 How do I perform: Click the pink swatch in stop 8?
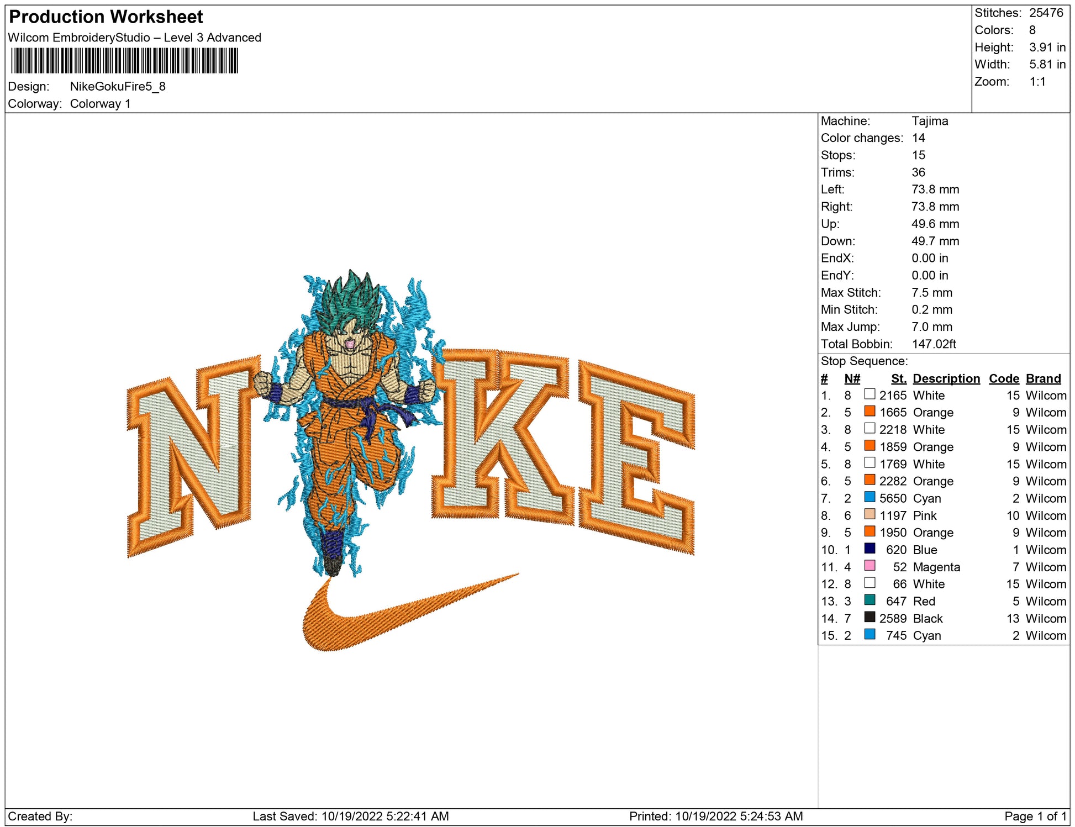pos(870,514)
